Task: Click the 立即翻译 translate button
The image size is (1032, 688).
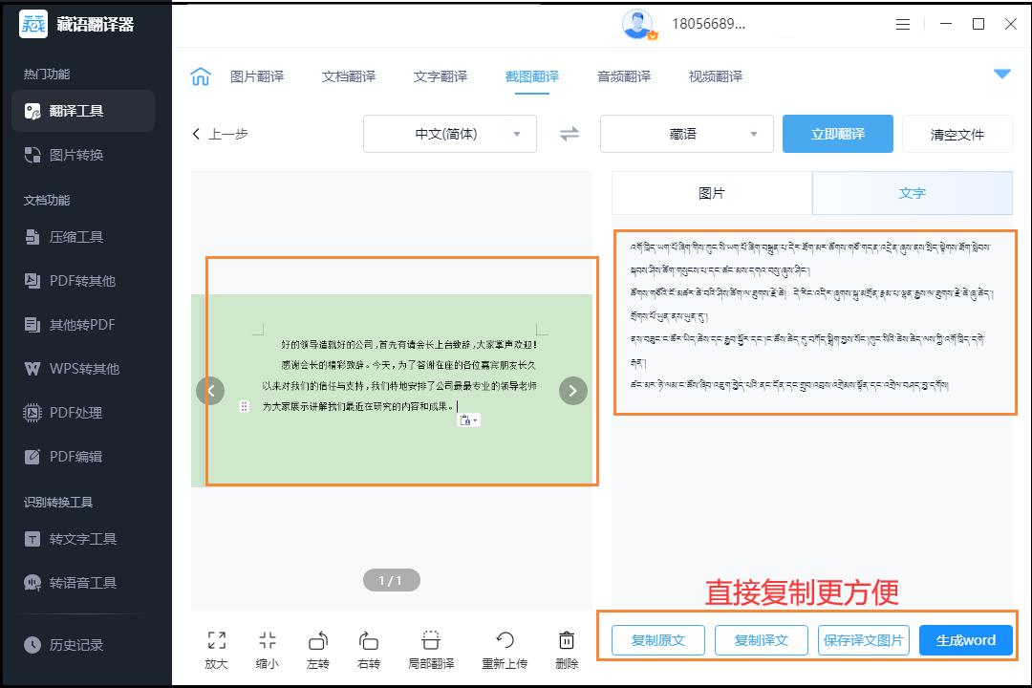Action: (838, 135)
